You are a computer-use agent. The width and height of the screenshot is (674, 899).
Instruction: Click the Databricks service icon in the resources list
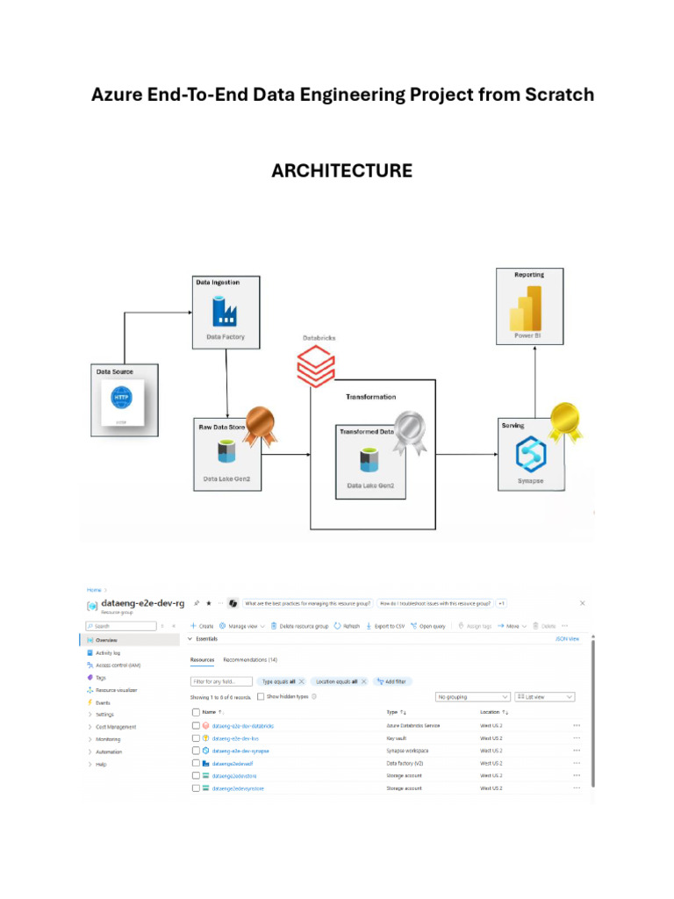(205, 726)
